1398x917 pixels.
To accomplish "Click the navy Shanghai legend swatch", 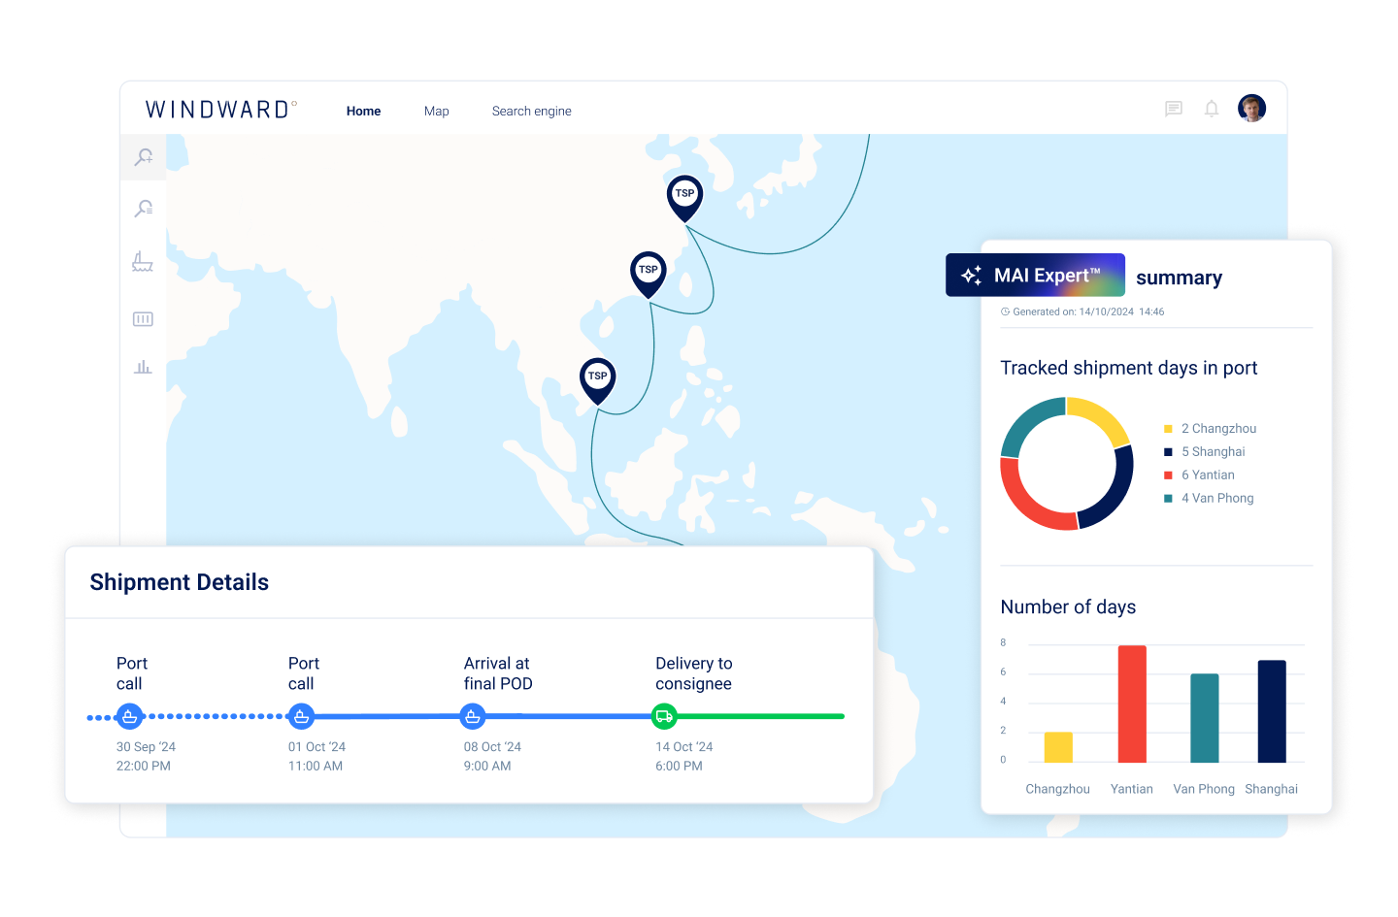I will (1168, 452).
